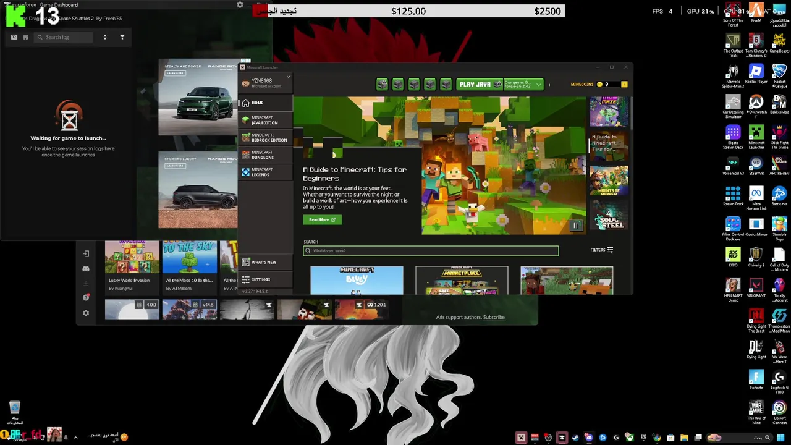Image resolution: width=791 pixels, height=445 pixels.
Task: Click CurseForge search log field
Action: [x=63, y=37]
